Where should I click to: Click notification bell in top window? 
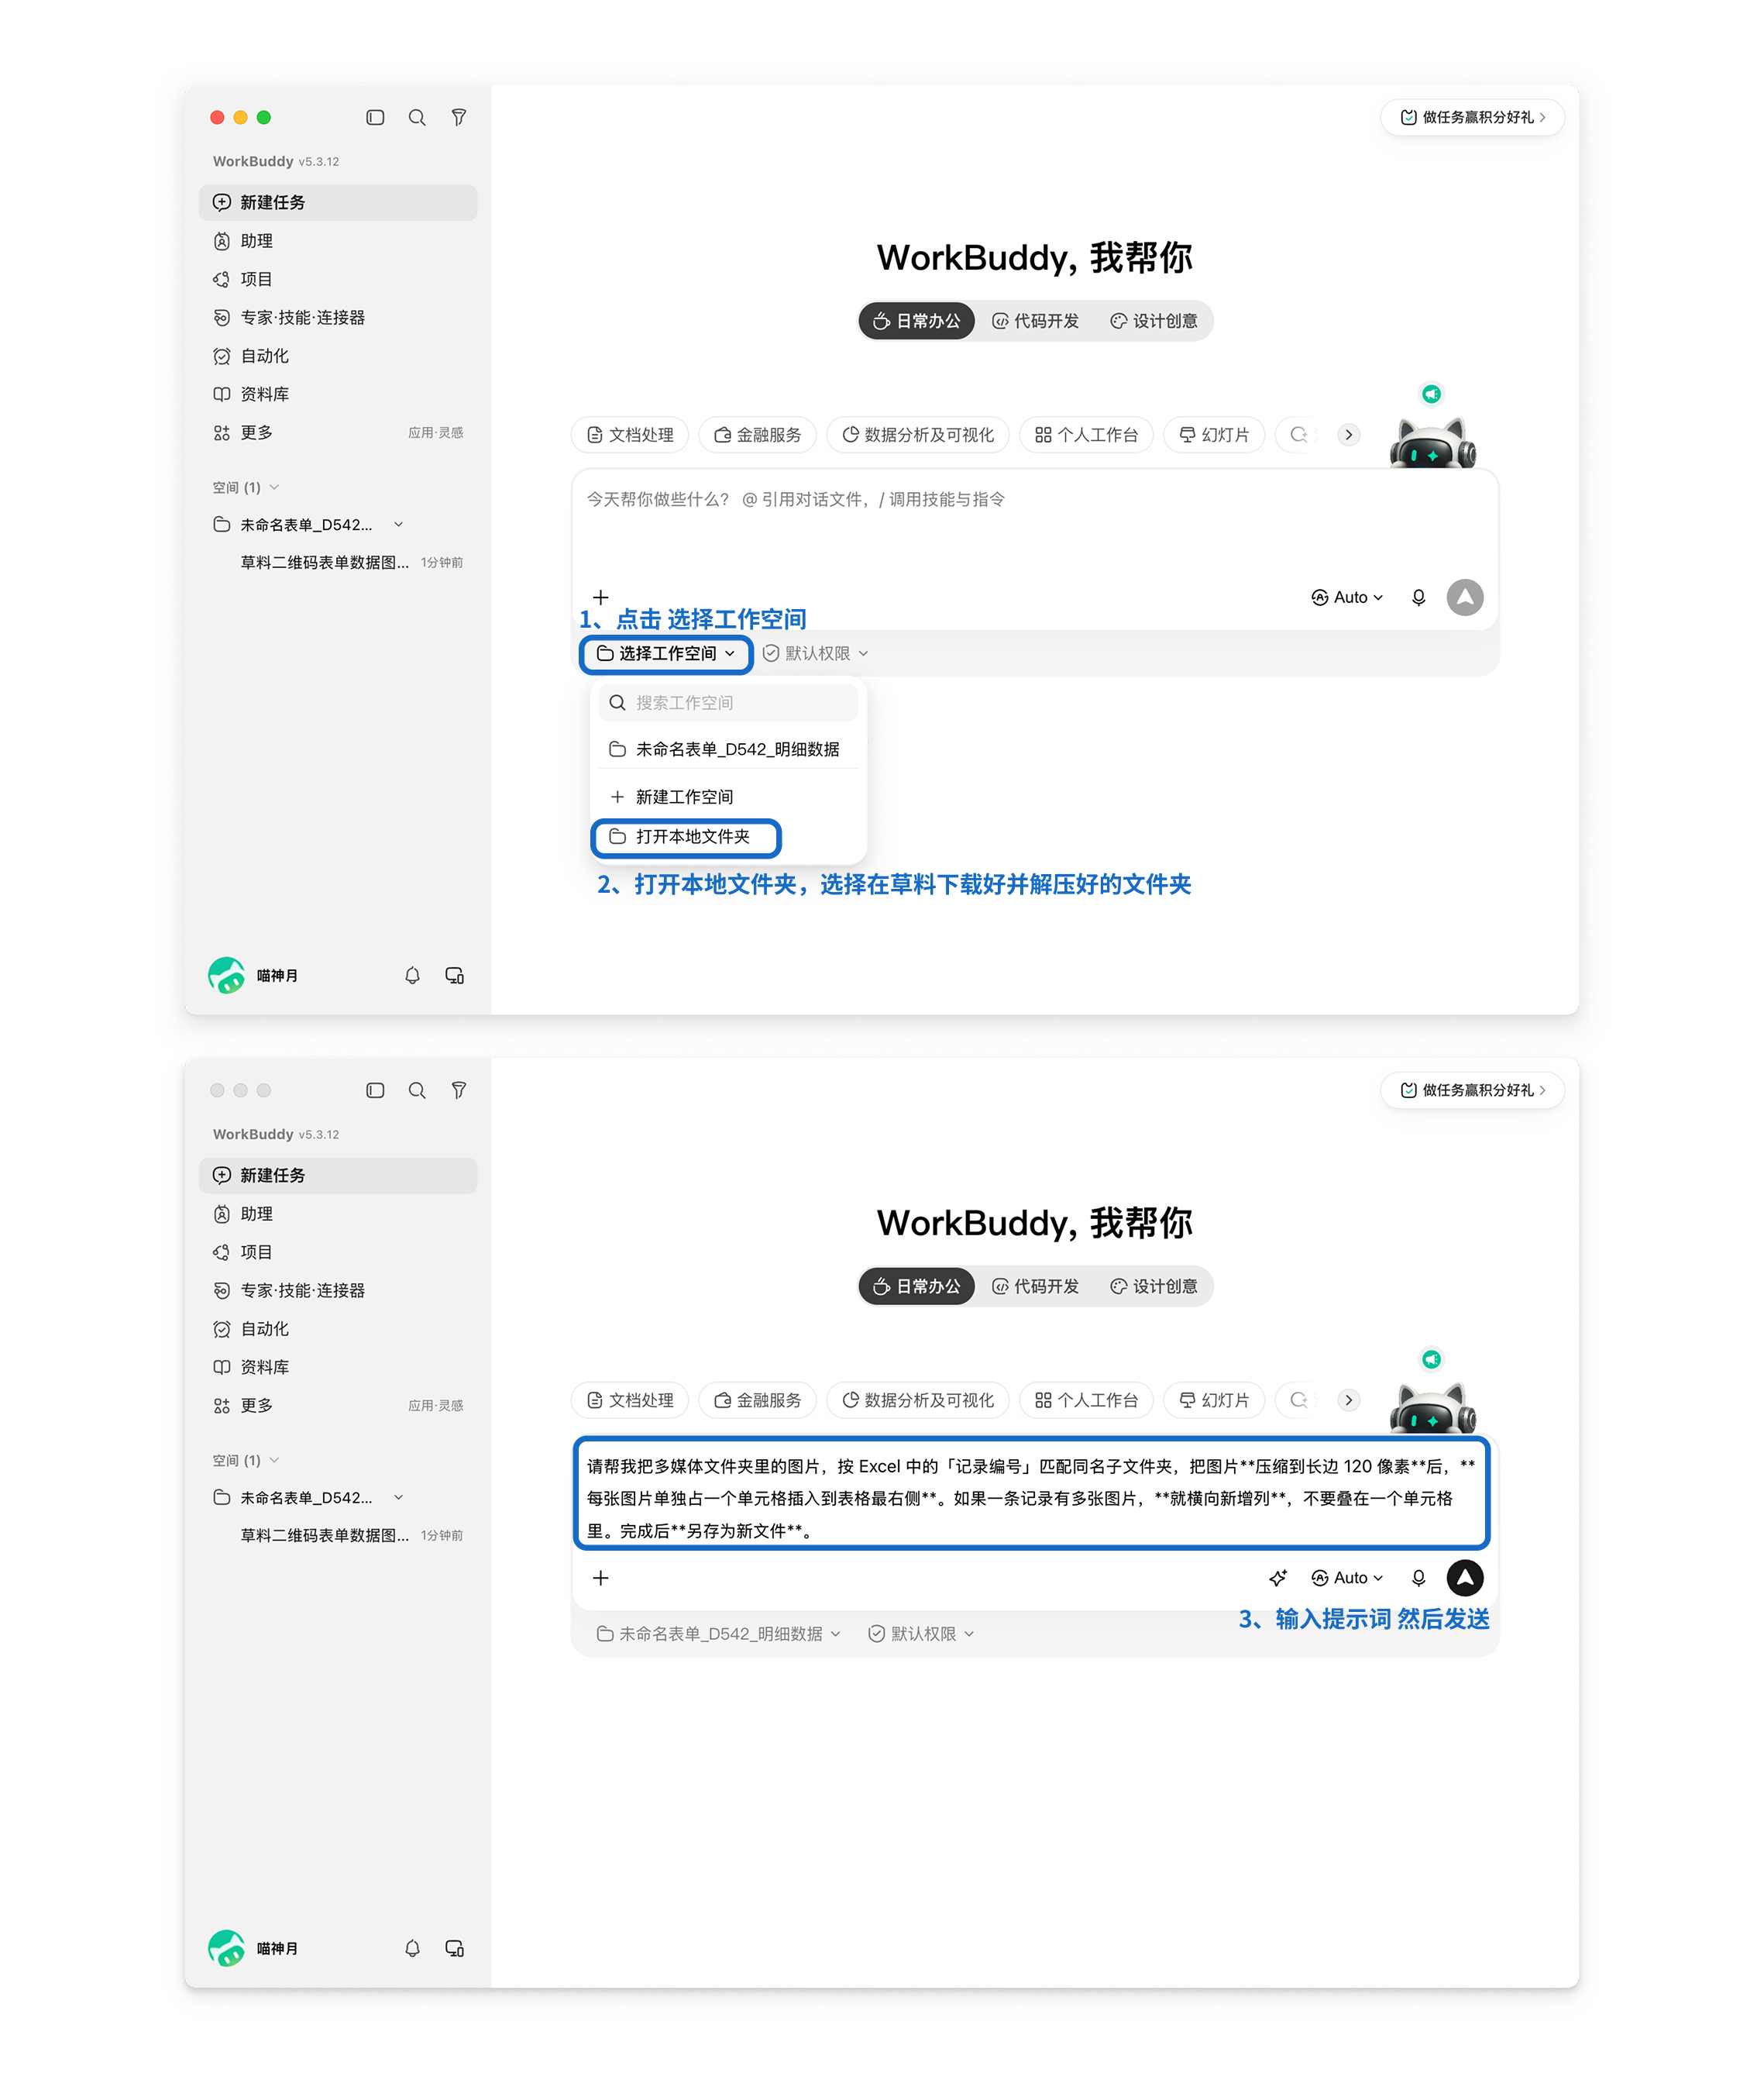412,974
